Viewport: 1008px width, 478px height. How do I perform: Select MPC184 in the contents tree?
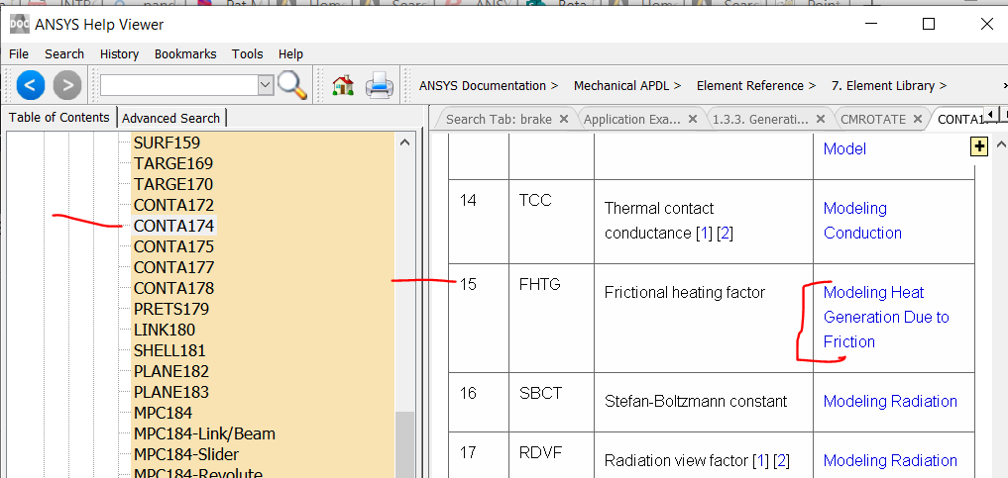163,413
